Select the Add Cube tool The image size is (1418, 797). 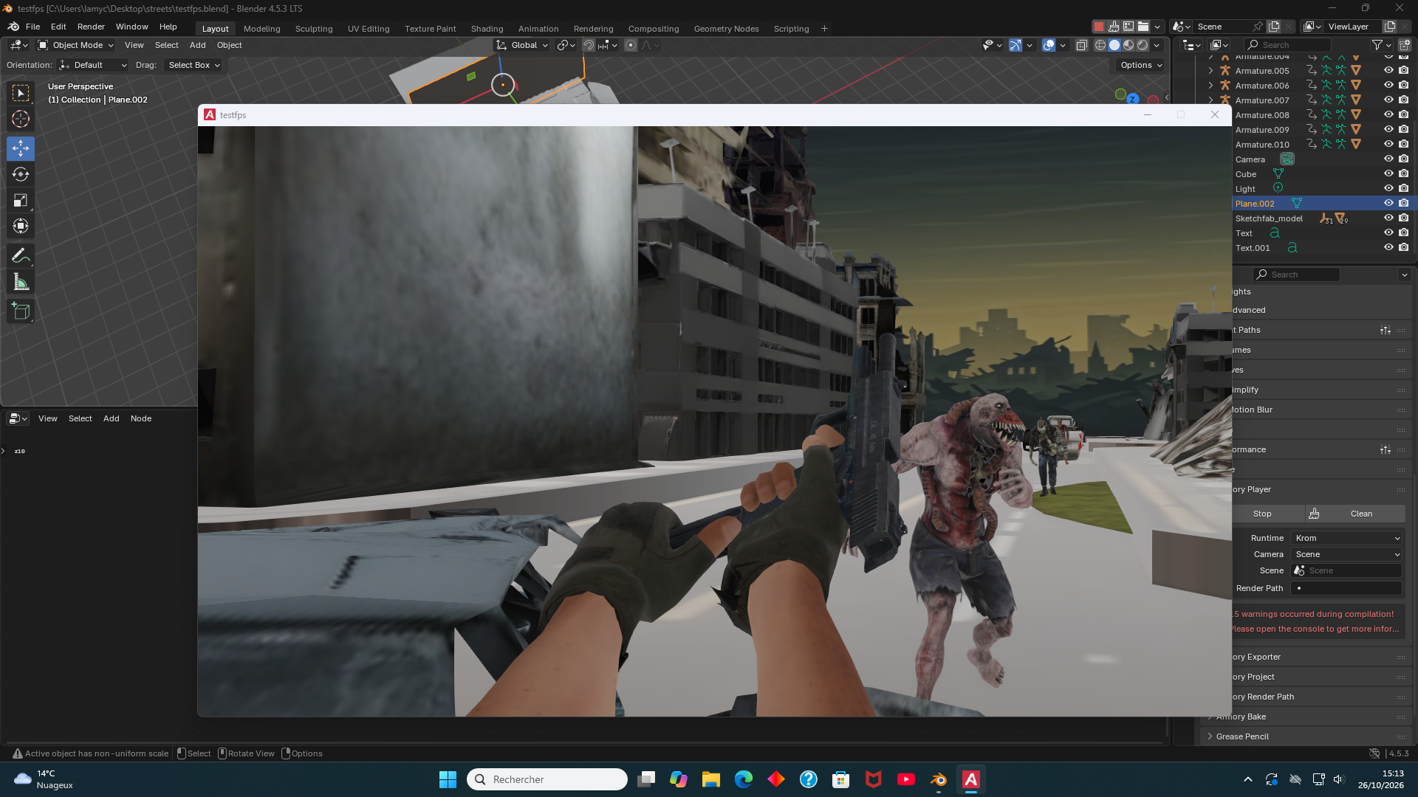[x=21, y=311]
